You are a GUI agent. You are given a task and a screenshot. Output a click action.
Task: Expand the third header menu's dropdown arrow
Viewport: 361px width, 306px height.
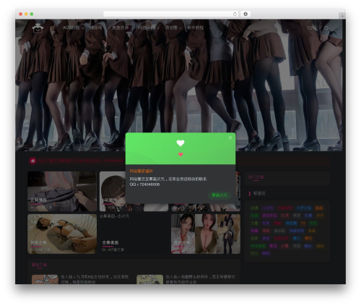[131, 28]
